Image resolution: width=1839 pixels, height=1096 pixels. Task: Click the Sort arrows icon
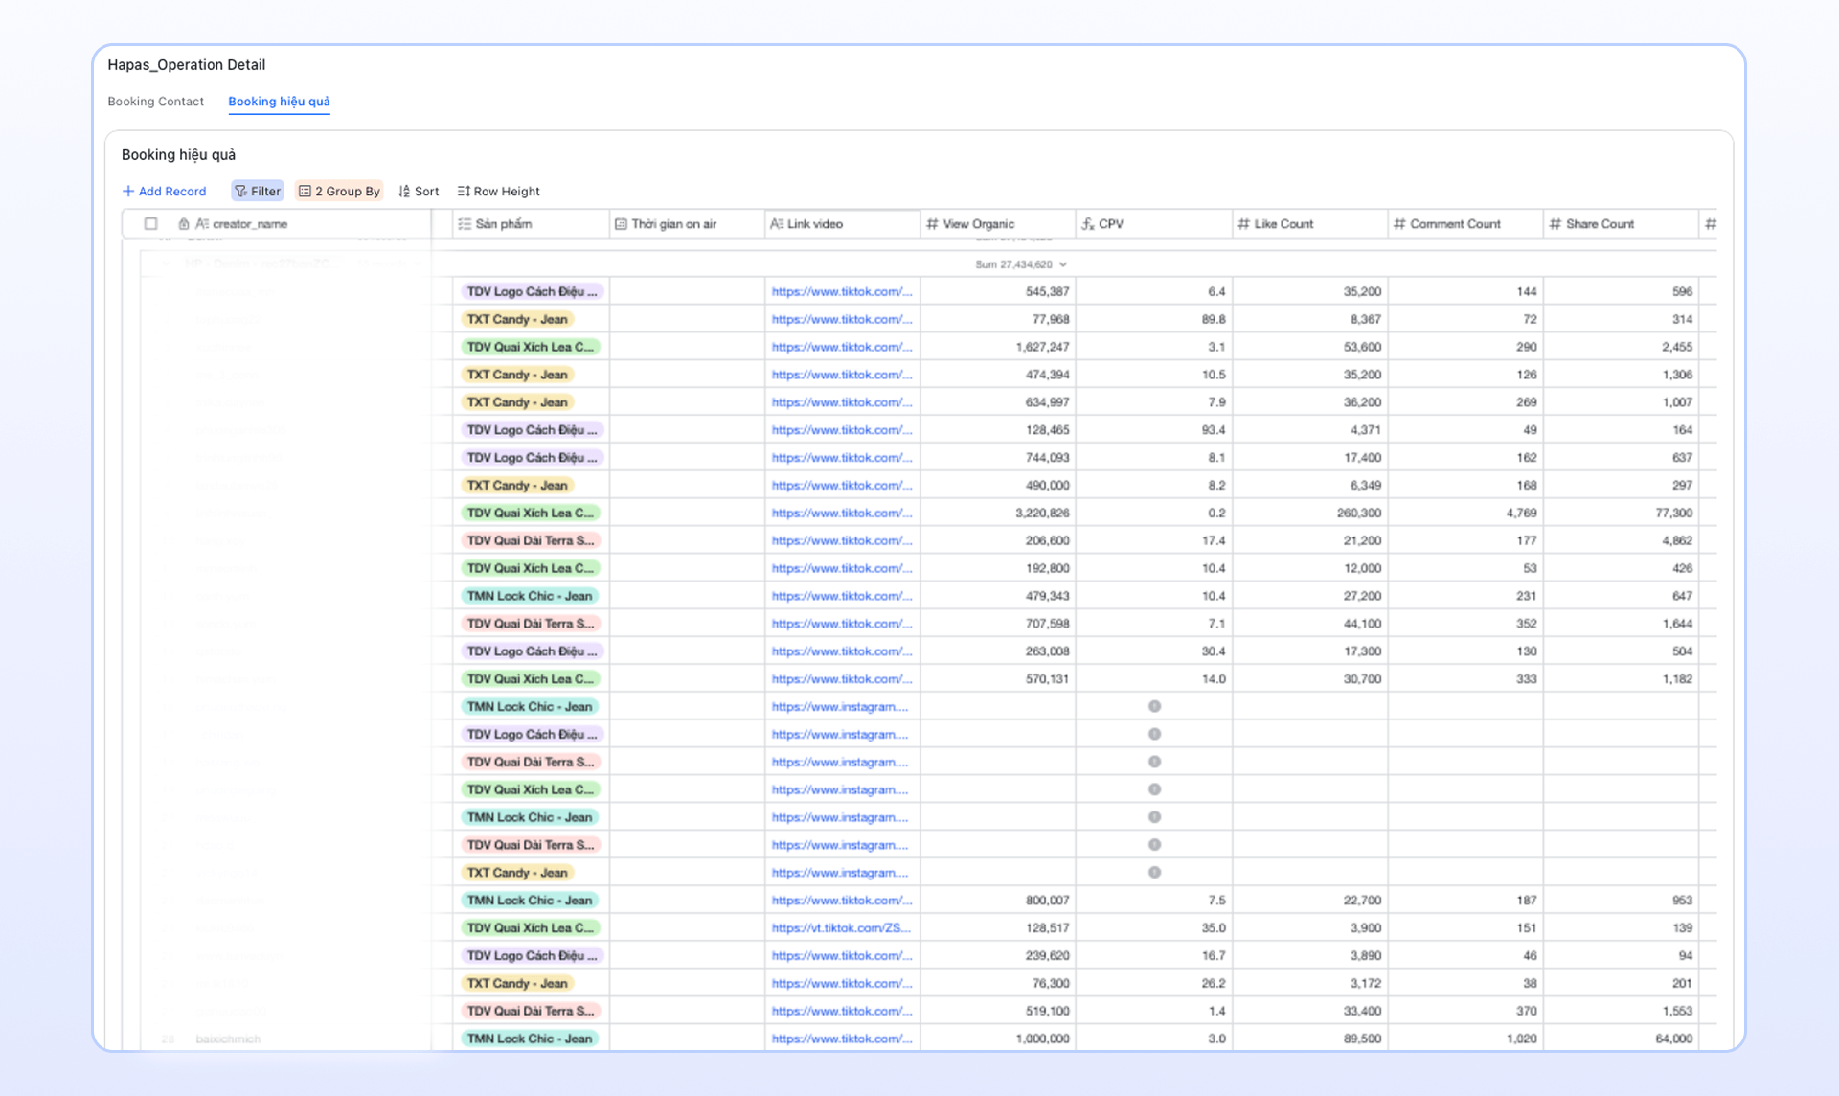coord(404,192)
